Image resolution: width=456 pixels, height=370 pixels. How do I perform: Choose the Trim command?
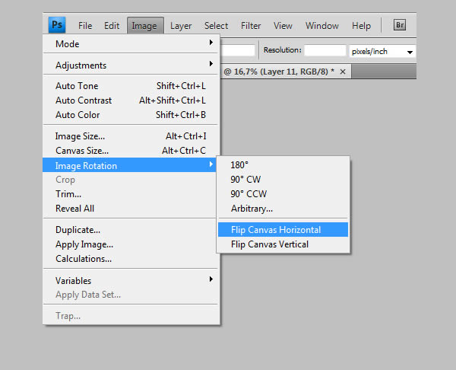coord(130,194)
